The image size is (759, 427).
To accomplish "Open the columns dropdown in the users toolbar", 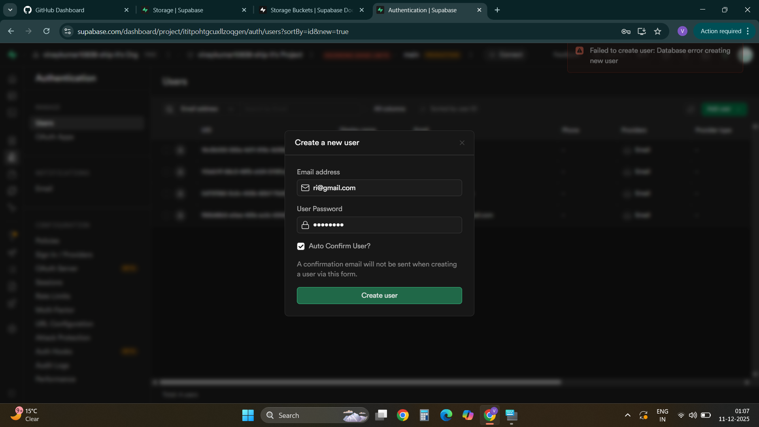I will pos(390,109).
